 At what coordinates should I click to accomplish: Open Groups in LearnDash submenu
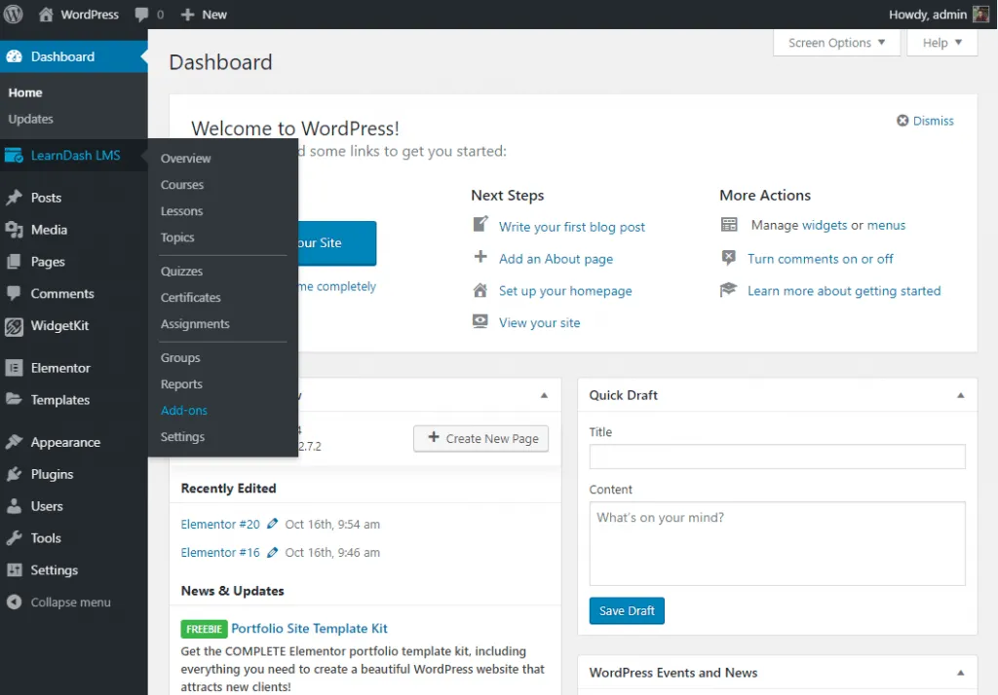pos(180,357)
